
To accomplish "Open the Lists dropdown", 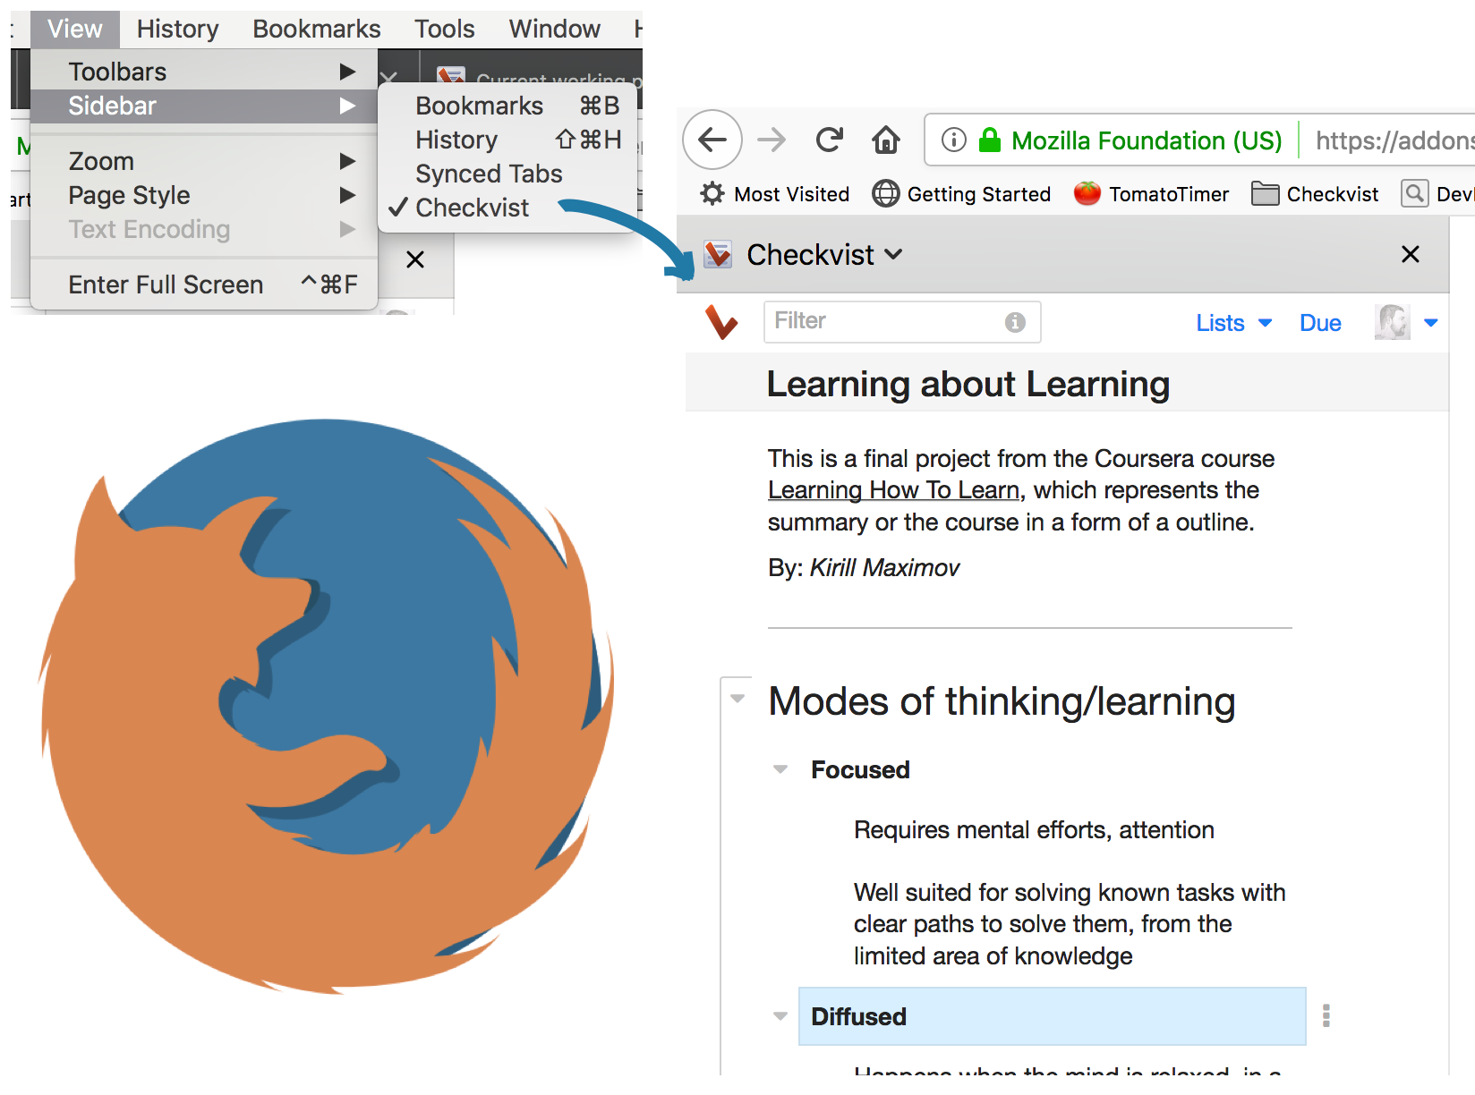I will [1234, 323].
